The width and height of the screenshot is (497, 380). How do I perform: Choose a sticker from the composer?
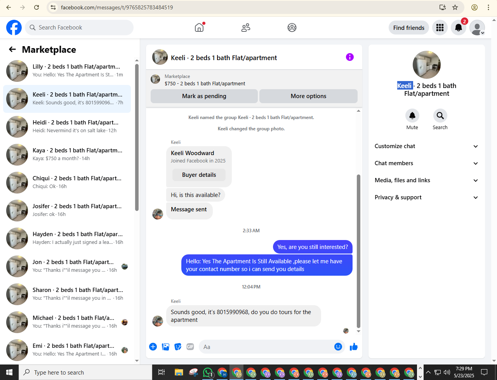pyautogui.click(x=178, y=347)
